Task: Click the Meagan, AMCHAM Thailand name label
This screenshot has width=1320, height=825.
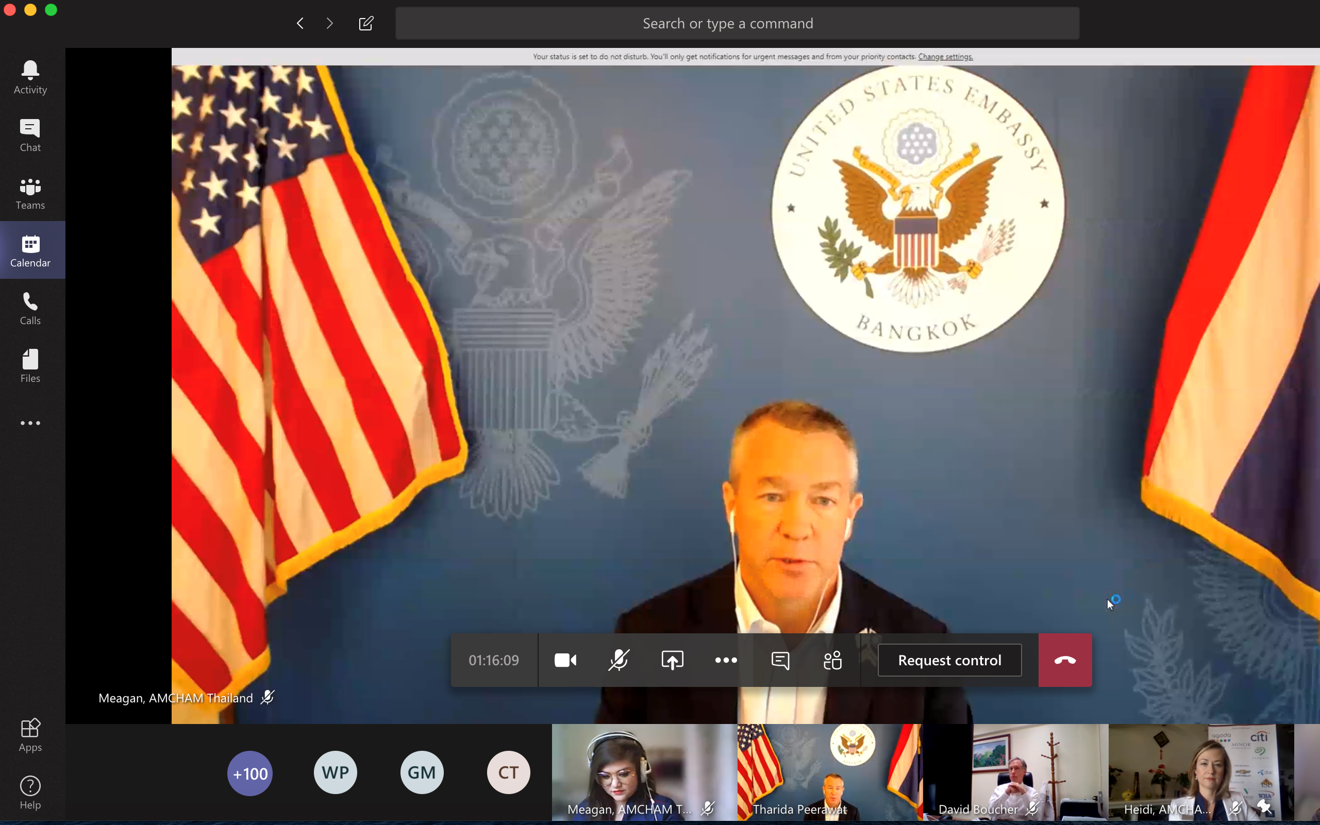Action: click(176, 698)
